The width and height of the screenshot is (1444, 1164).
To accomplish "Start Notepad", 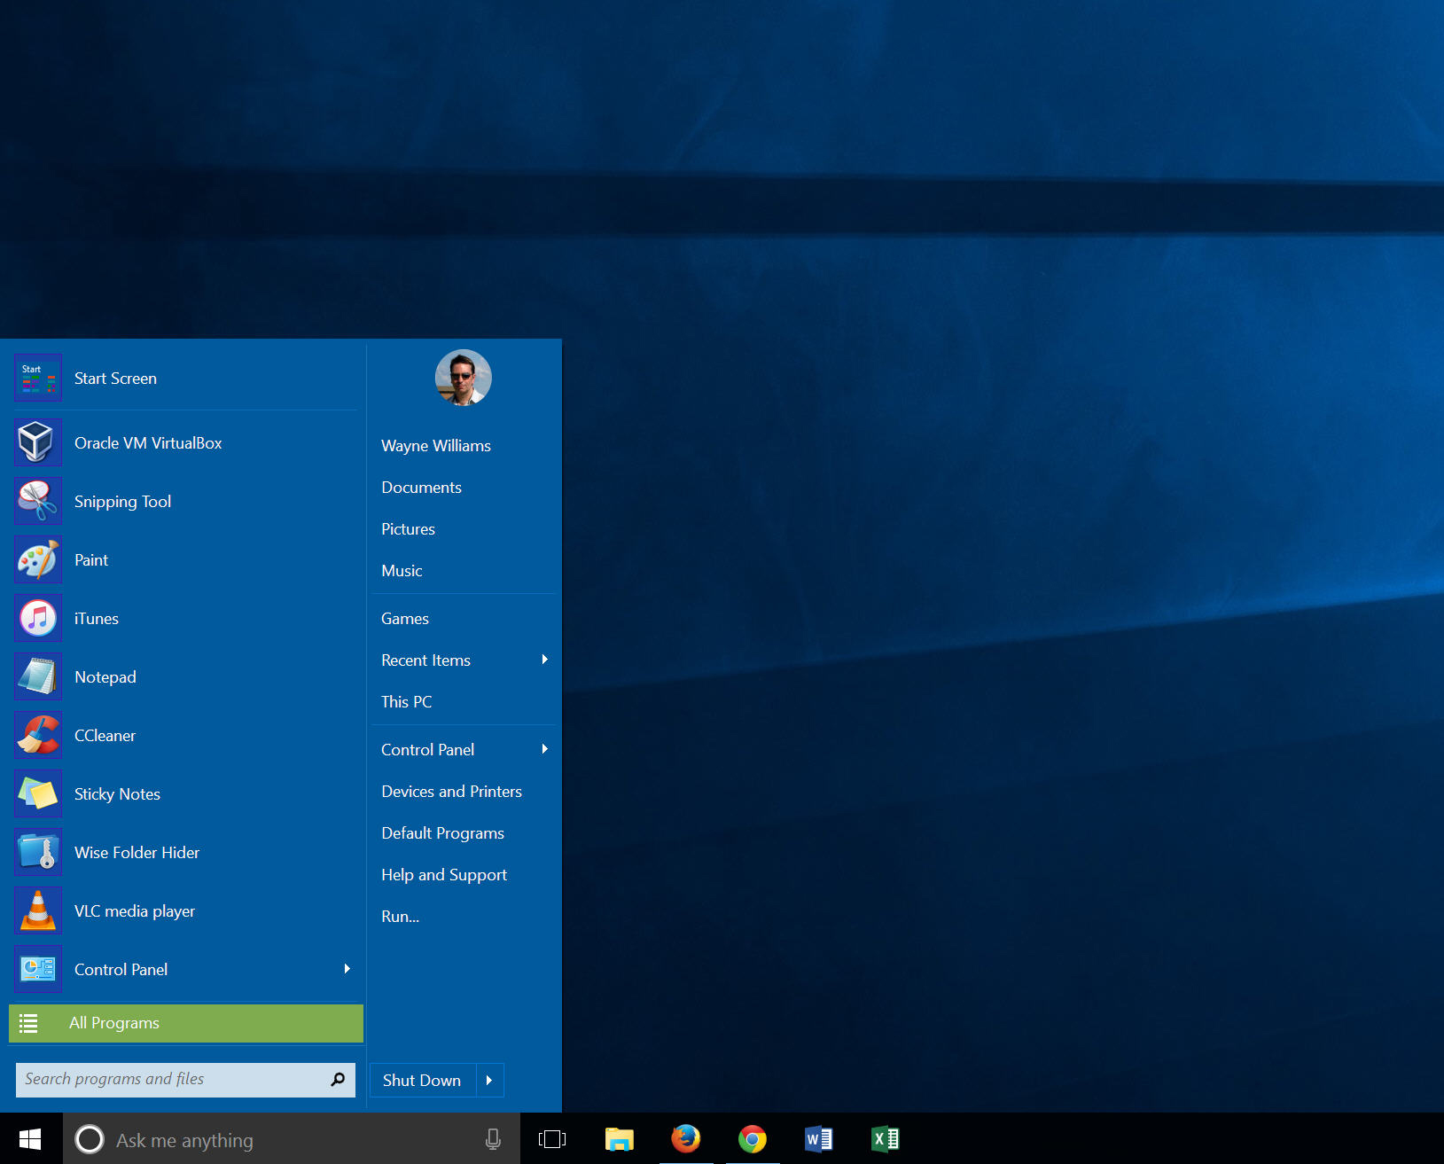I will click(x=105, y=676).
